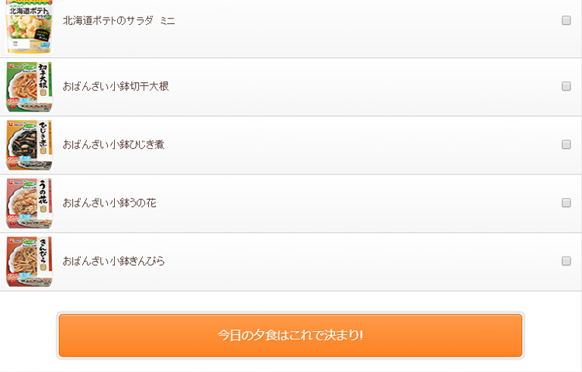Click the 北海道ポテトのサラダ ミニ text label

(x=119, y=21)
